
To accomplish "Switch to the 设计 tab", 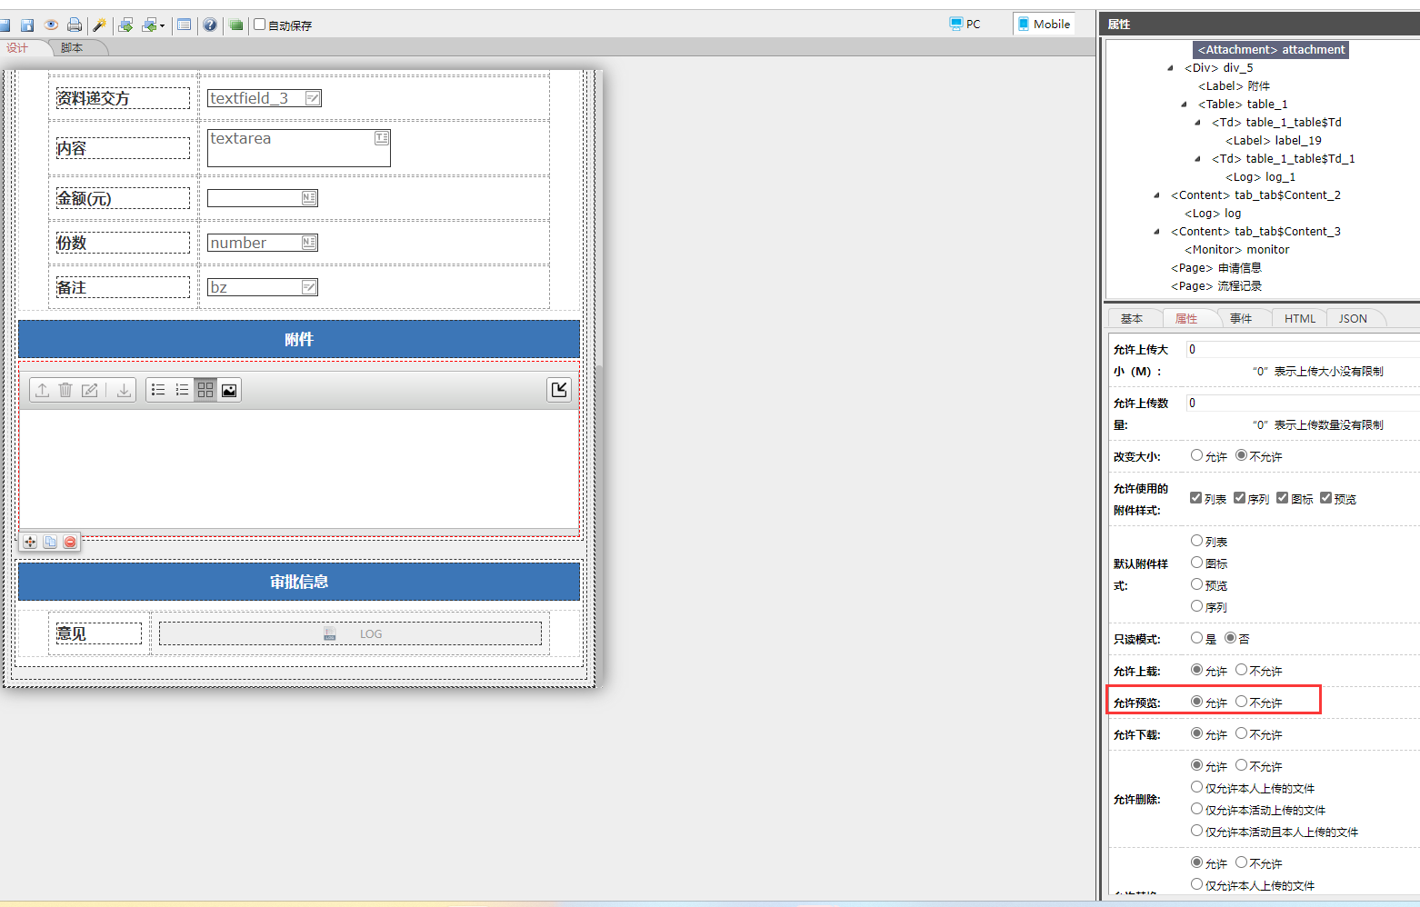I will tap(18, 48).
